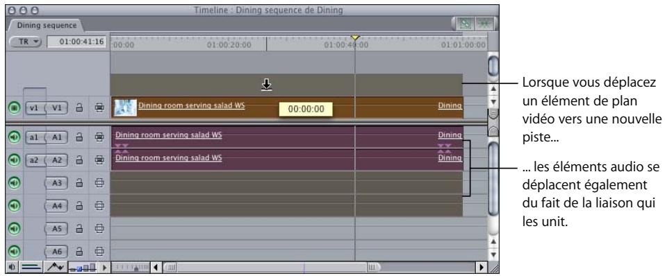Toggle Auto Select on track A2

pyautogui.click(x=99, y=160)
